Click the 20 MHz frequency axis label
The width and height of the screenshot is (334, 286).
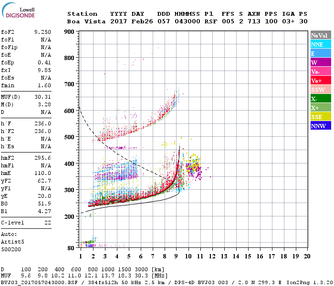(307, 256)
